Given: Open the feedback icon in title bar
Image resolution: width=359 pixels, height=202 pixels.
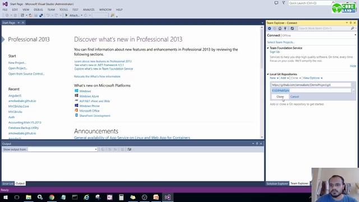Looking at the screenshot, I should (x=276, y=3).
